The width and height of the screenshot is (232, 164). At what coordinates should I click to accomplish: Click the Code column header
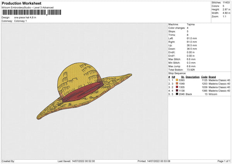[x=204, y=77]
